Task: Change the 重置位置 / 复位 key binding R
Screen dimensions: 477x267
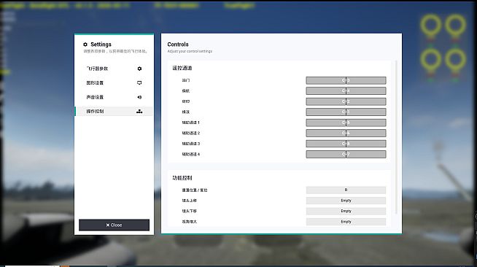Action: click(346, 190)
